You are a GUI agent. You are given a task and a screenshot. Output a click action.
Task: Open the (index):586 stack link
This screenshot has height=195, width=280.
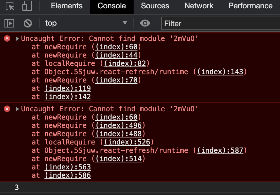[68, 175]
